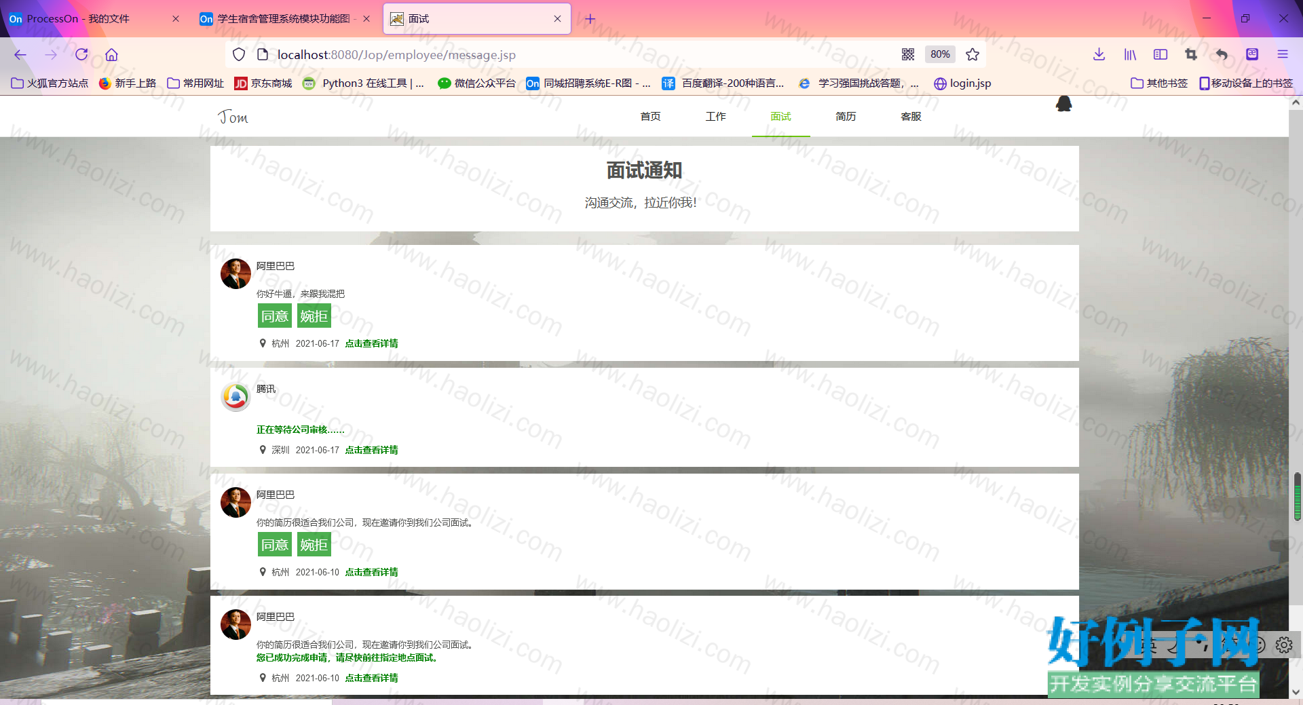1303x705 pixels.
Task: Open a new browser tab with plus
Action: click(590, 19)
